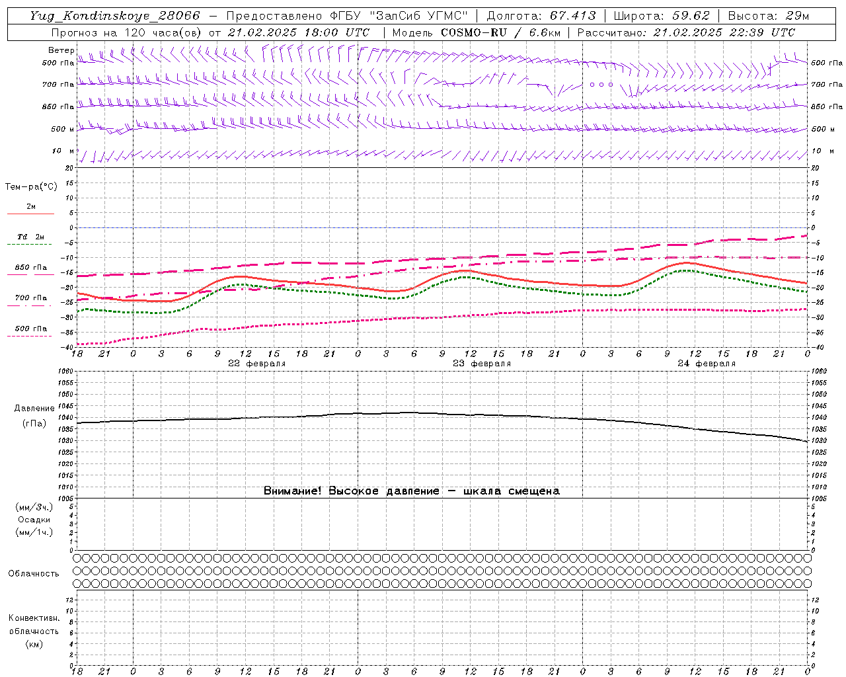Select the date label 23 февраля
Screen dimensions: 846x677
pyautogui.click(x=482, y=364)
